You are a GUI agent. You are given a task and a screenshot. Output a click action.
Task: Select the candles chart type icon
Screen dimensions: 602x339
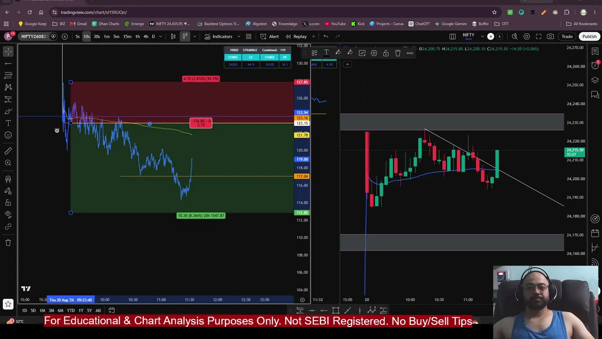tap(173, 36)
